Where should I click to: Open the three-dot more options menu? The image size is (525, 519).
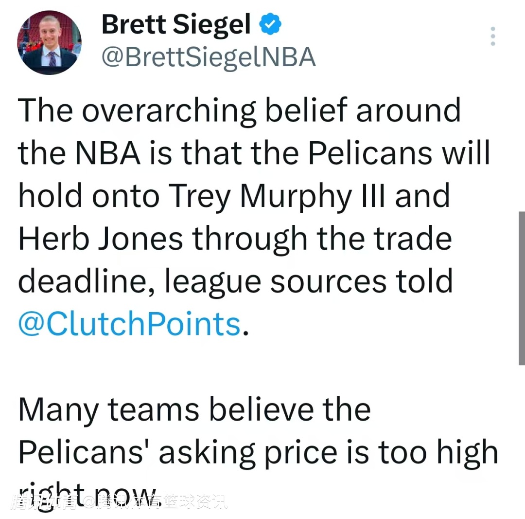(x=493, y=37)
